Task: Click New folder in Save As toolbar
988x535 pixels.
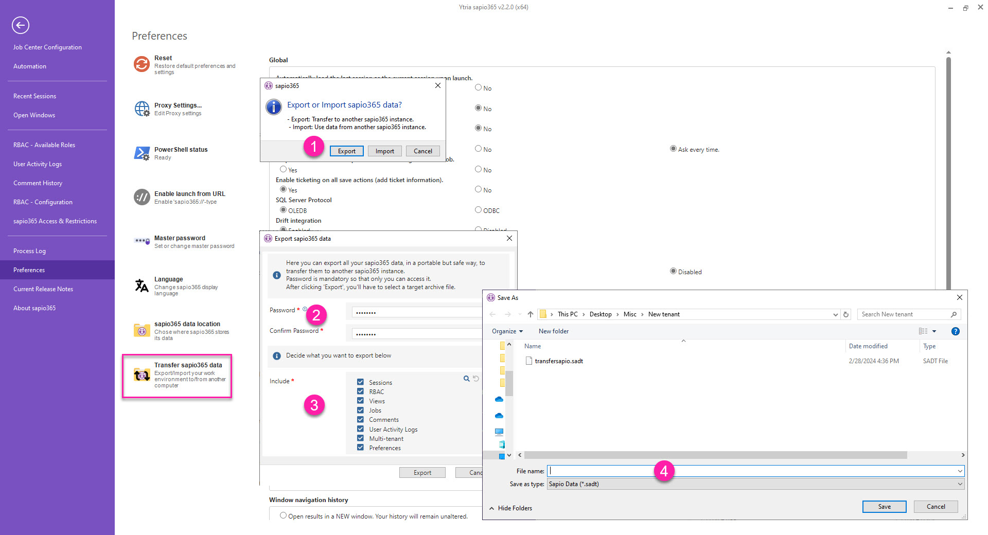Action: [x=554, y=331]
